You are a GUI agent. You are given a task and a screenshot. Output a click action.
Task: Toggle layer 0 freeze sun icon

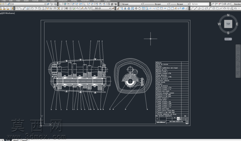(3, 4)
